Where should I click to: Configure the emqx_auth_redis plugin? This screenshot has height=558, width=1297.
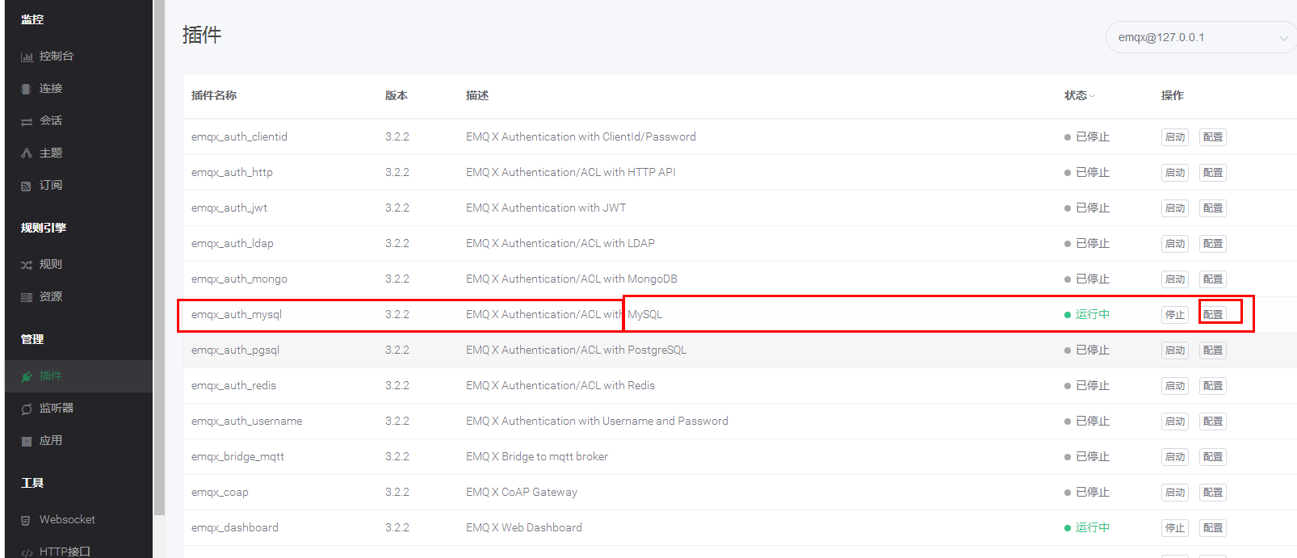pos(1213,386)
